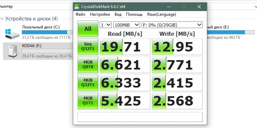The height and width of the screenshot is (128, 257).
Task: Collapse the Устройства и диски group
Action: 2,19
